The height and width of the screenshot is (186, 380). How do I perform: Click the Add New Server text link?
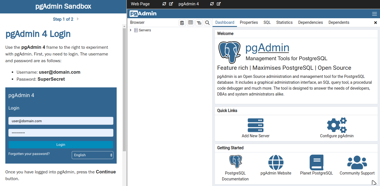[255, 136]
